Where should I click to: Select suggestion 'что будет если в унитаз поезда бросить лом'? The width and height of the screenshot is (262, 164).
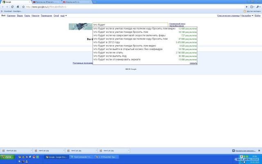point(145,32)
